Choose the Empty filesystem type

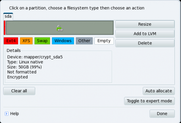pyautogui.click(x=104, y=41)
